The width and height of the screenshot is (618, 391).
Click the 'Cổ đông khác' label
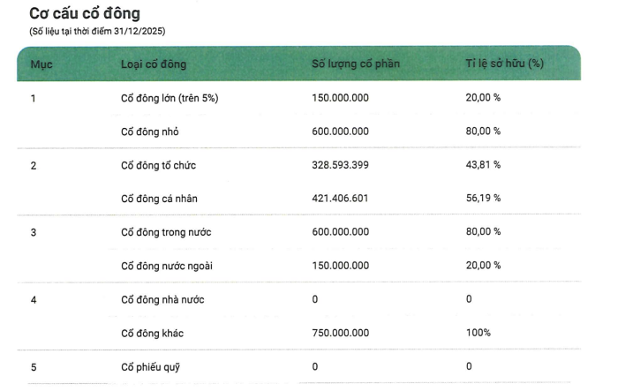pos(152,334)
